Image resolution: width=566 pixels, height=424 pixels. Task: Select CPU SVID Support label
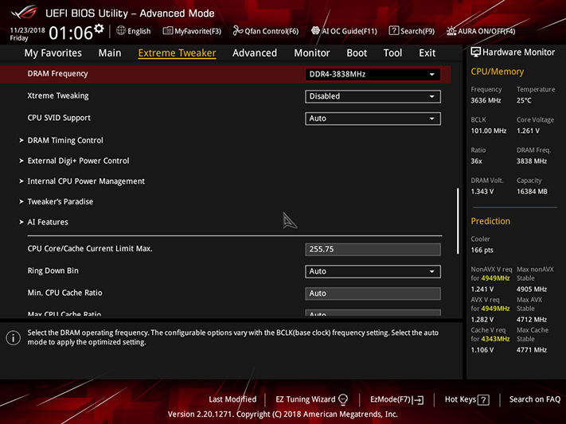[59, 118]
